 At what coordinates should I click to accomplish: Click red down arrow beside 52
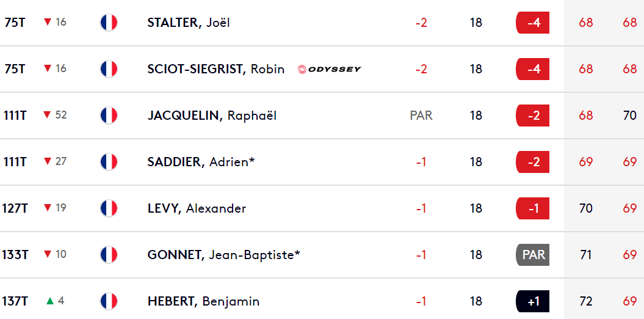click(x=47, y=115)
